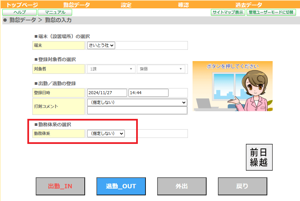Click the time field showing 14:44

(x=148, y=92)
